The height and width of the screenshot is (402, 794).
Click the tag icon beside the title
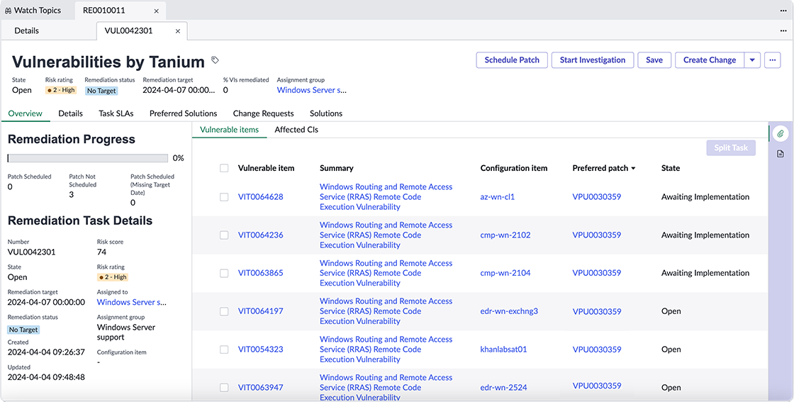coord(216,60)
